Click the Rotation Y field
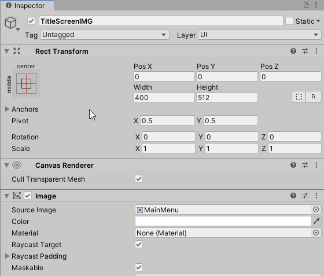The height and width of the screenshot is (276, 324). click(231, 137)
